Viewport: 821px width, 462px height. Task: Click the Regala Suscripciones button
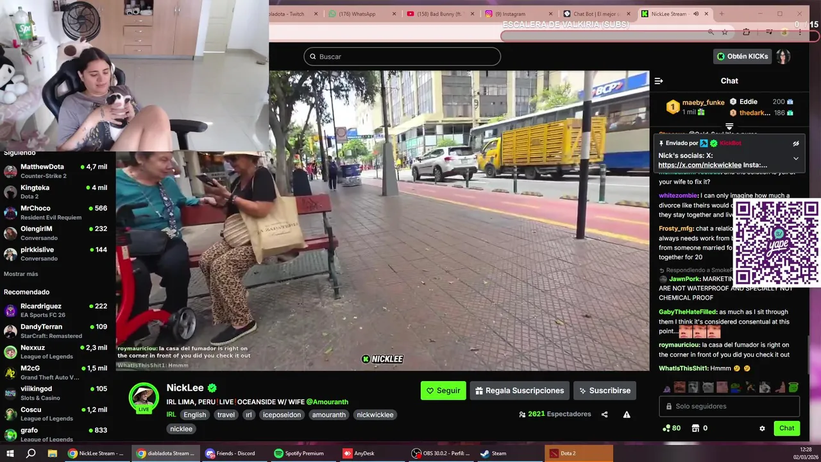519,390
